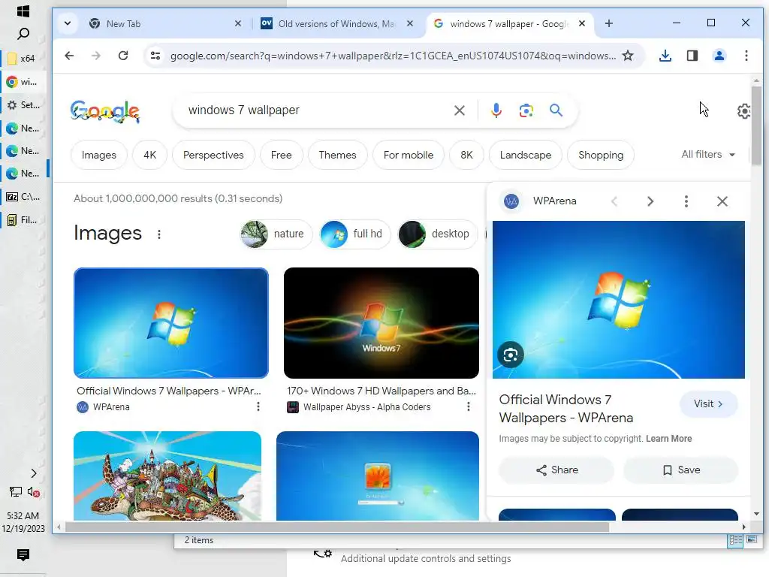Close the WPArena image preview panel
The height and width of the screenshot is (577, 769).
(722, 201)
